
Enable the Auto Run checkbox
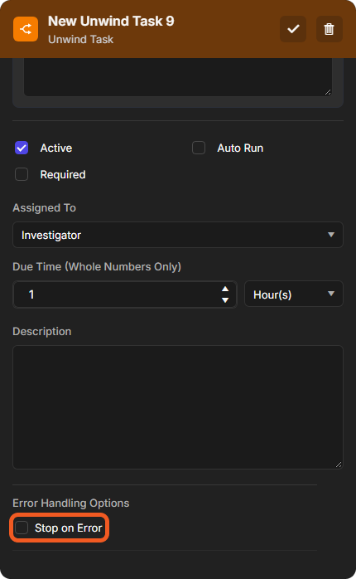(x=199, y=148)
